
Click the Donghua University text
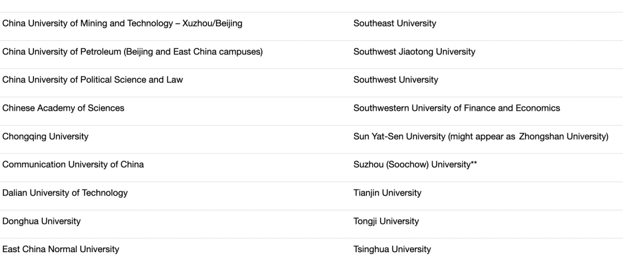point(42,221)
